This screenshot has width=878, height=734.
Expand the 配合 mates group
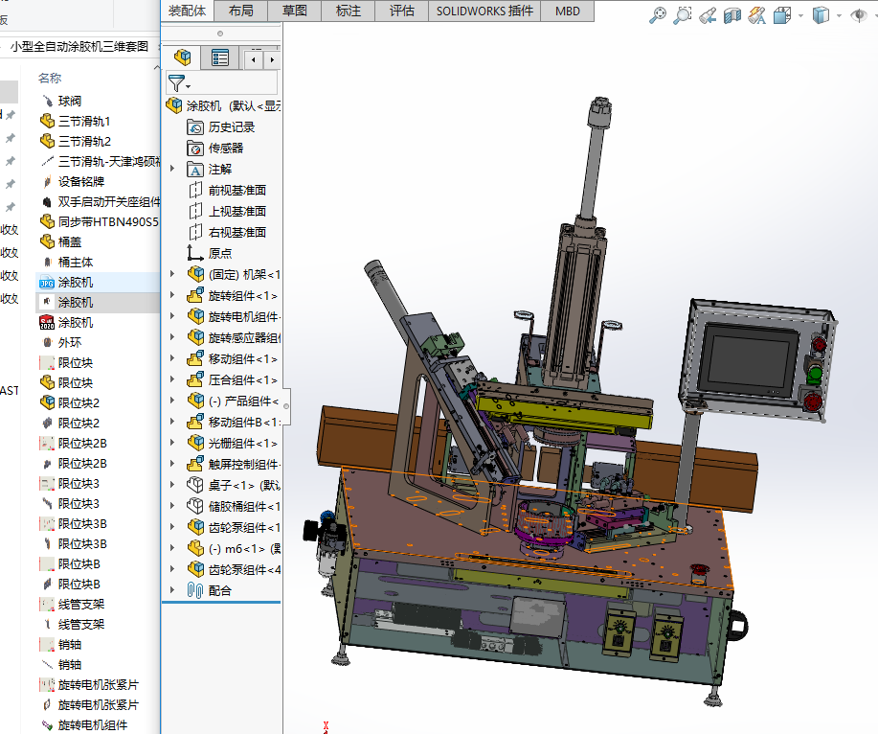pyautogui.click(x=172, y=591)
